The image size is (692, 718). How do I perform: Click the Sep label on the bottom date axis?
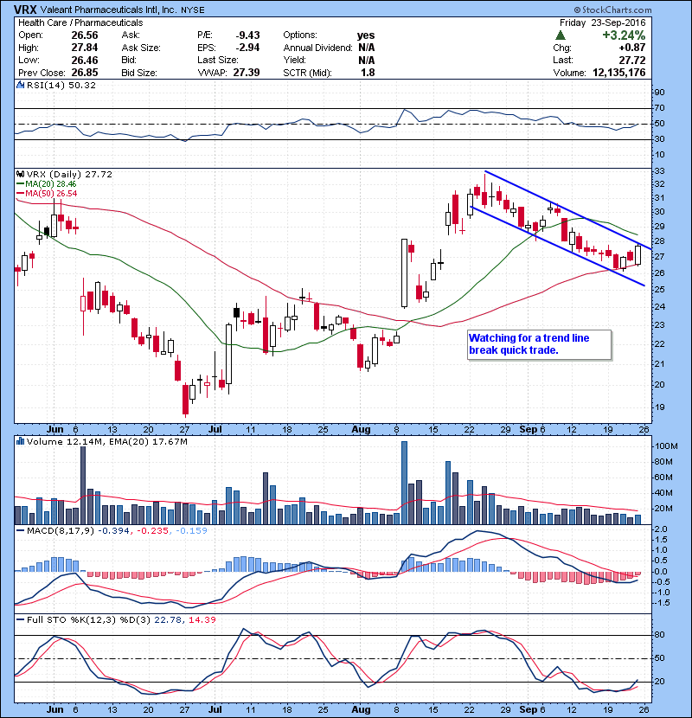[528, 709]
